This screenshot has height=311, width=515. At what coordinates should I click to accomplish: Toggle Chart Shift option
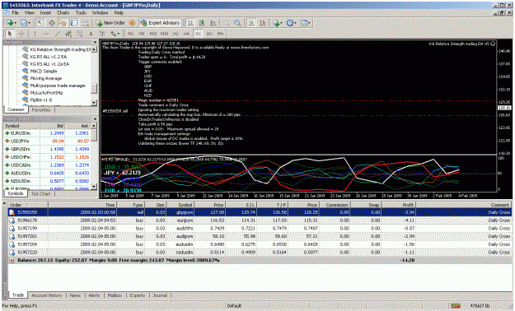point(263,23)
